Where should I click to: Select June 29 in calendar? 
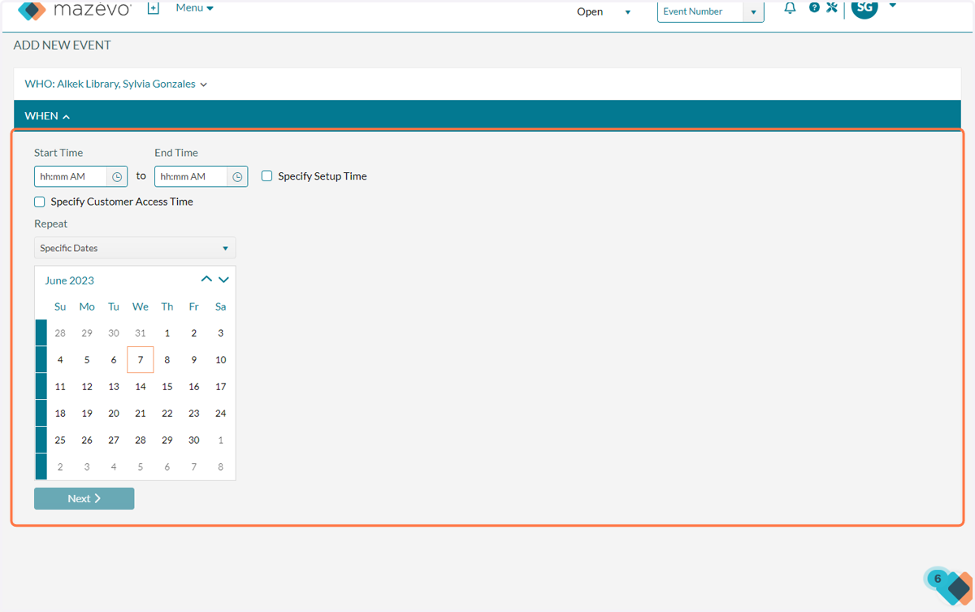[167, 441]
